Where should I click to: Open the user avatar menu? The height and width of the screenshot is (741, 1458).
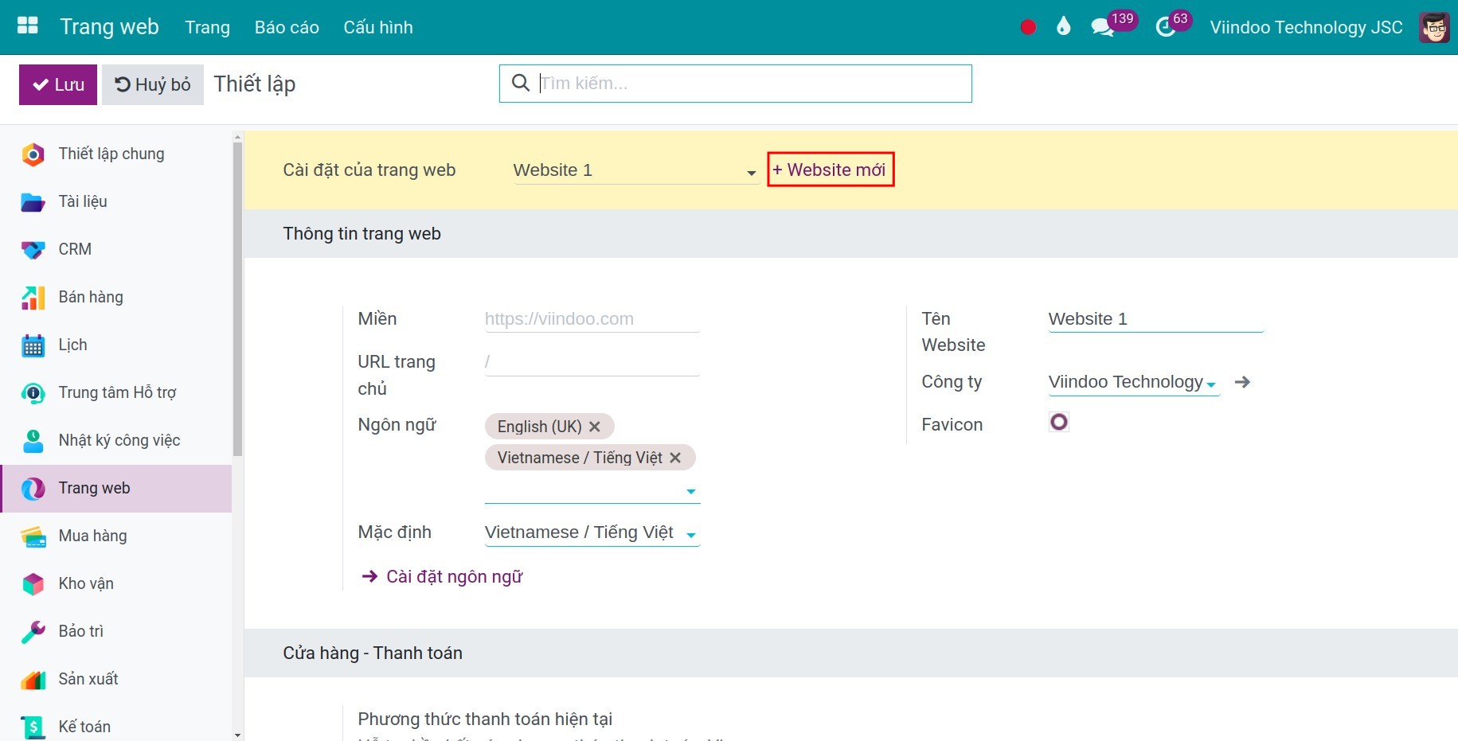coord(1435,27)
